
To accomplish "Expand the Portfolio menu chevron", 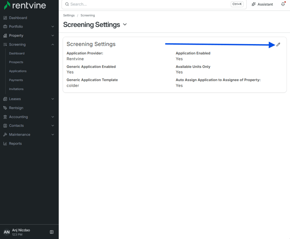I will (x=53, y=27).
